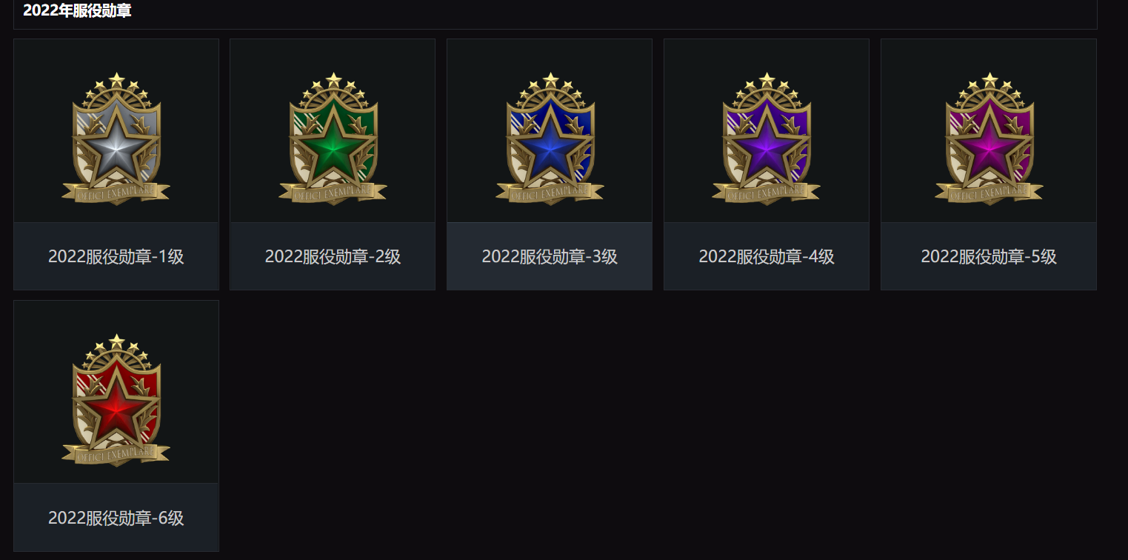This screenshot has height=560, width=1128.
Task: Click the ribbon banner on the magenta medal
Action: tap(989, 192)
